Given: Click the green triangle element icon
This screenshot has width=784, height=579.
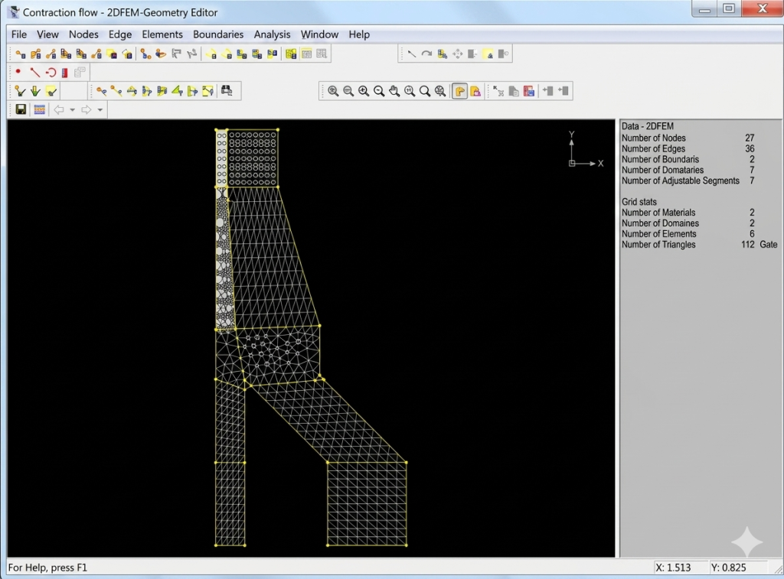Looking at the screenshot, I should tap(177, 91).
